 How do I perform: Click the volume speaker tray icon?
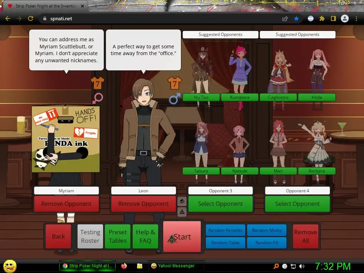301,266
